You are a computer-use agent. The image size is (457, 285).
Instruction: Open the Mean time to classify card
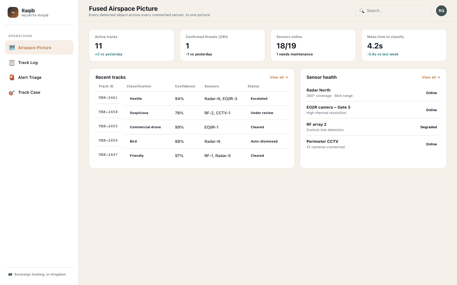404,45
